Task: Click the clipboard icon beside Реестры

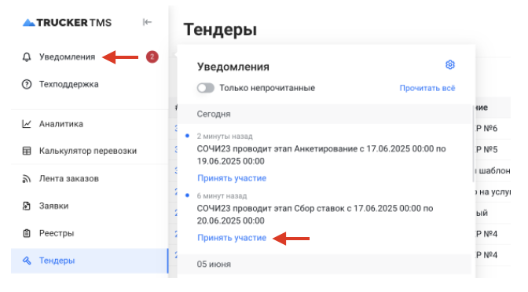Action: pos(27,233)
